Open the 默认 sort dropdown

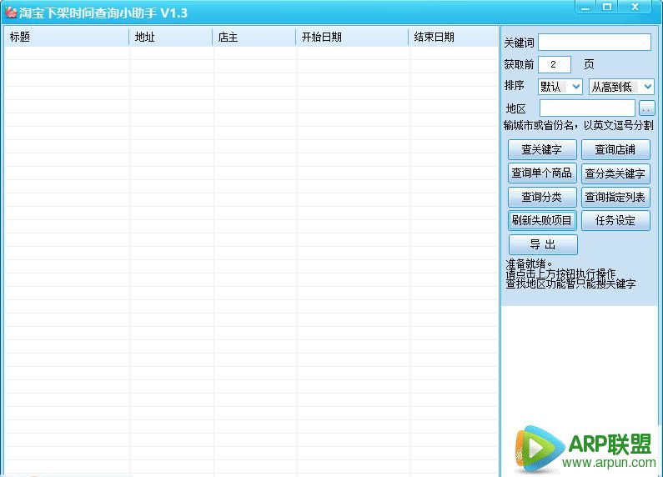point(560,87)
